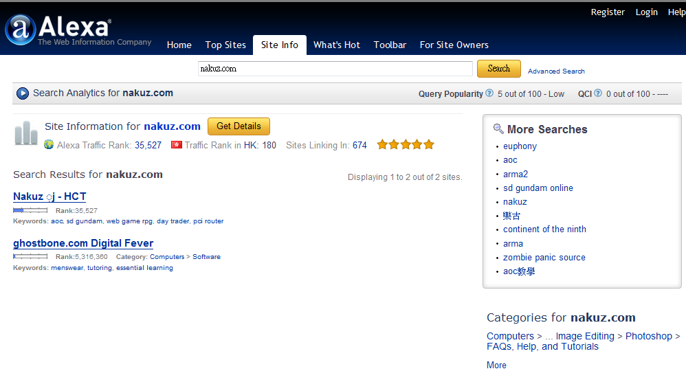686x382 pixels.
Task: Click the globe icon beside Alexa Traffic Rank
Action: [x=49, y=144]
